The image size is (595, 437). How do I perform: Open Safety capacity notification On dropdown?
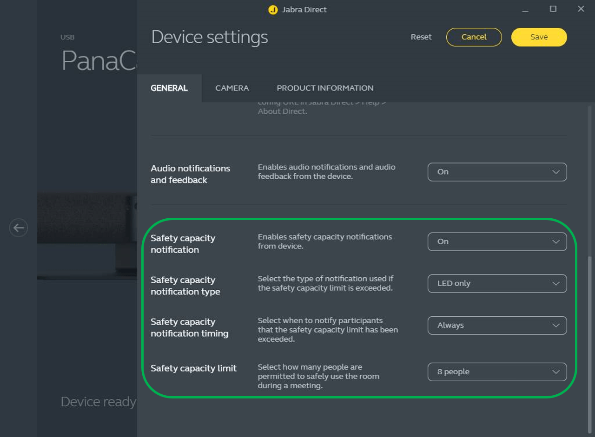pyautogui.click(x=496, y=241)
